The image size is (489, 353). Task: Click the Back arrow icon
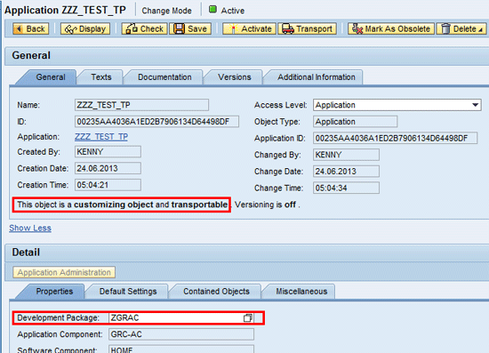tap(19, 28)
